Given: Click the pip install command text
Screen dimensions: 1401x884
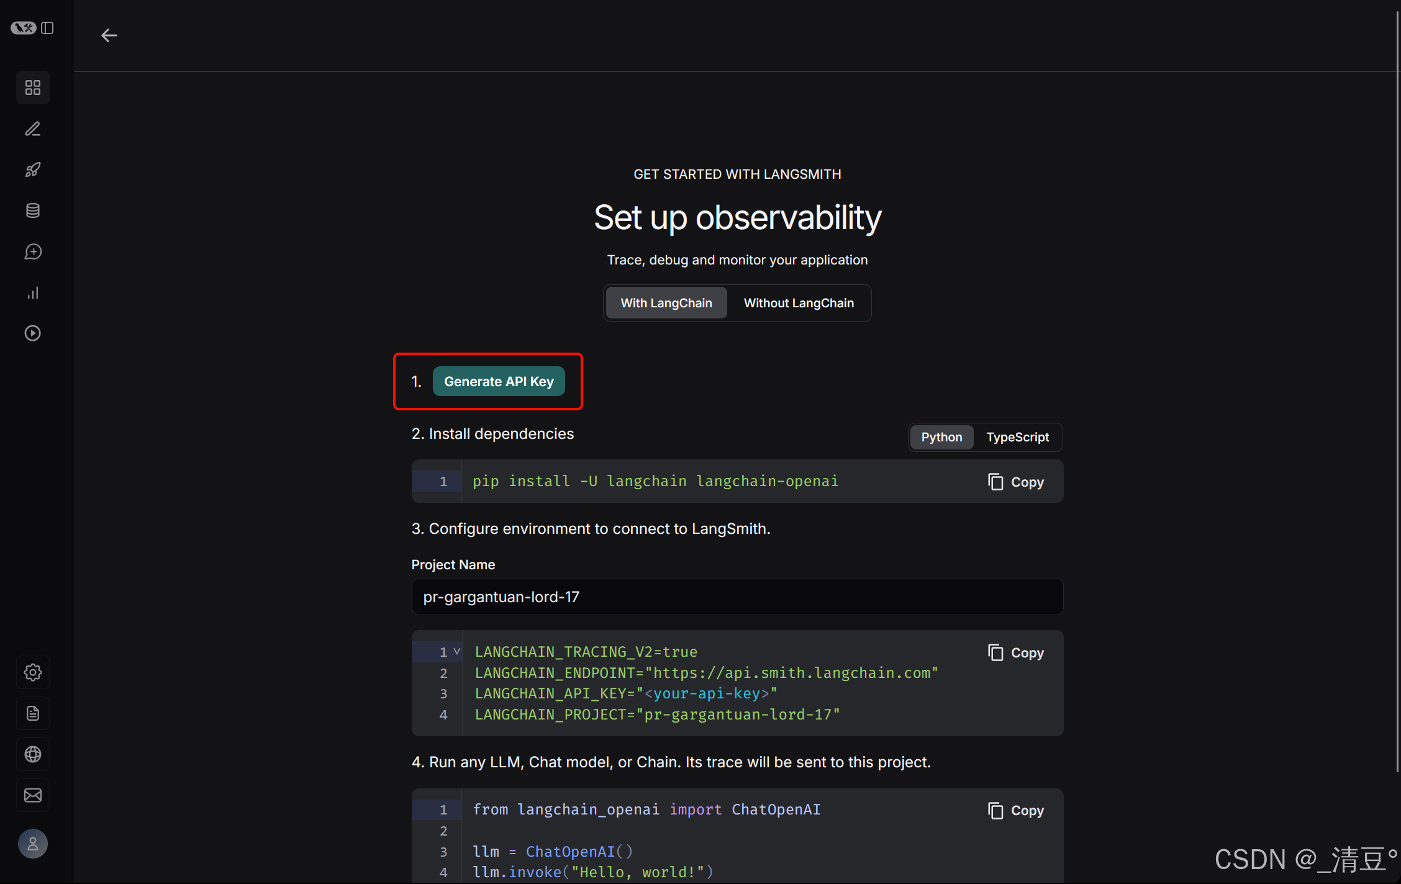Looking at the screenshot, I should tap(655, 481).
